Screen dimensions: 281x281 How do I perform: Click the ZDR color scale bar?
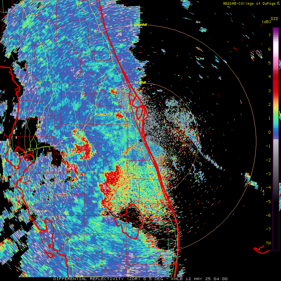(276, 139)
